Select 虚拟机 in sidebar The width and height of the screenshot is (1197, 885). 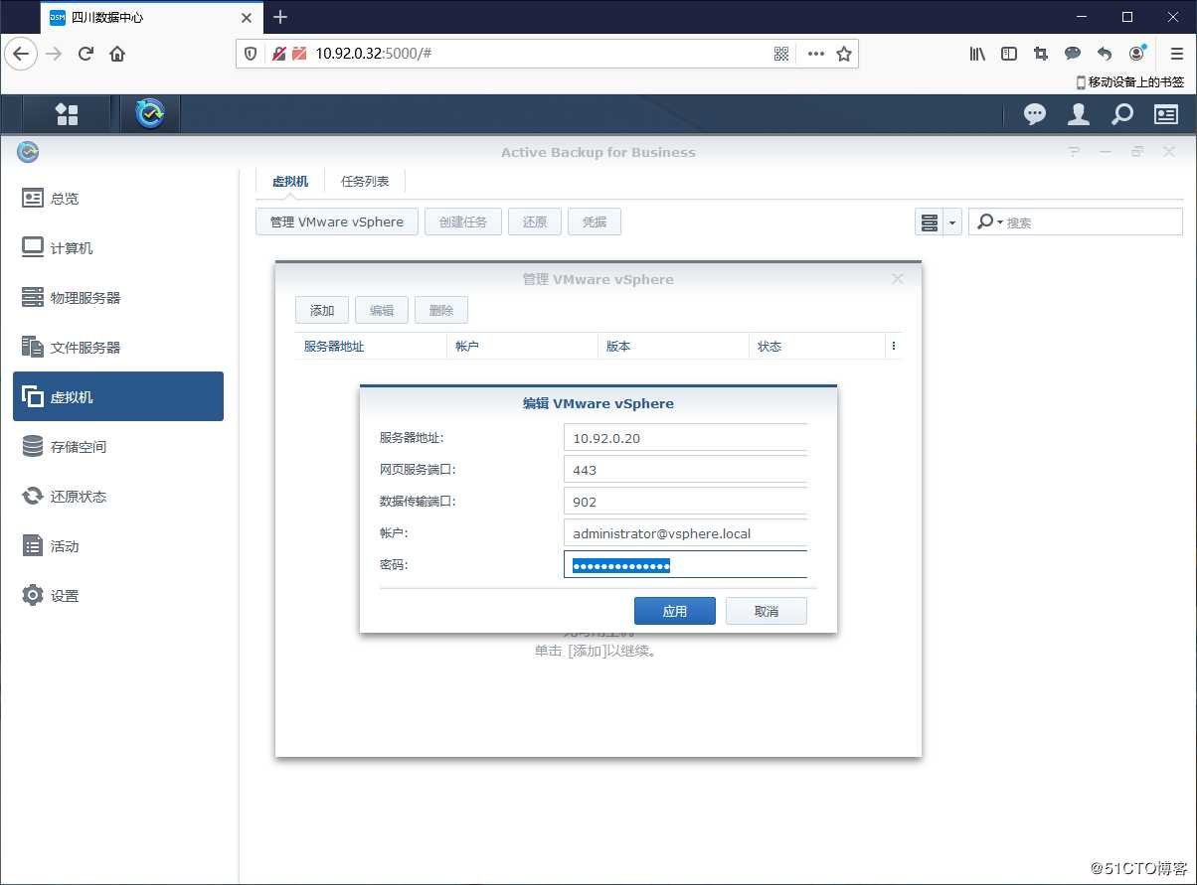click(118, 396)
